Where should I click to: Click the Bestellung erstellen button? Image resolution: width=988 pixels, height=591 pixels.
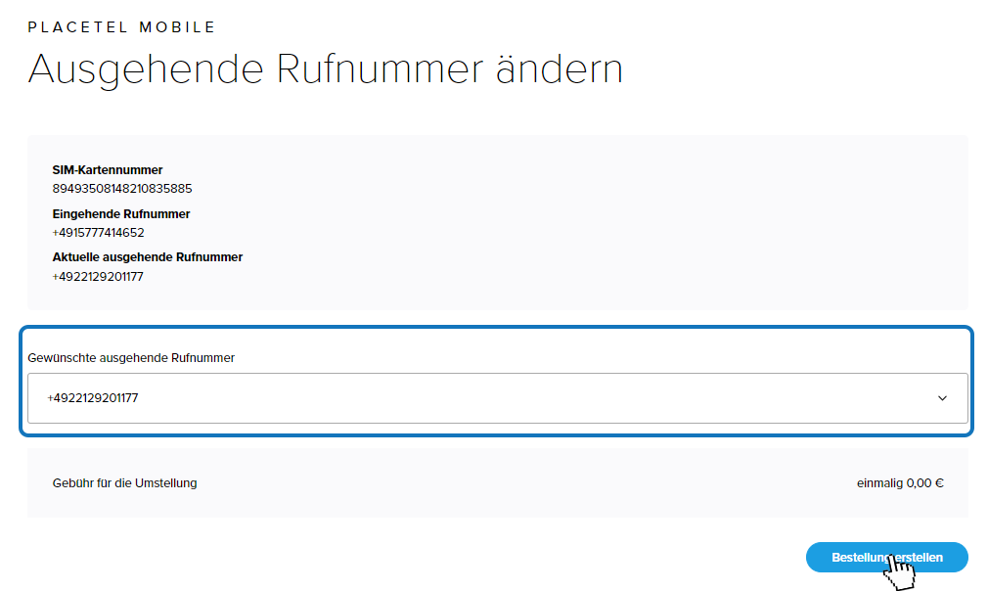[x=886, y=557]
